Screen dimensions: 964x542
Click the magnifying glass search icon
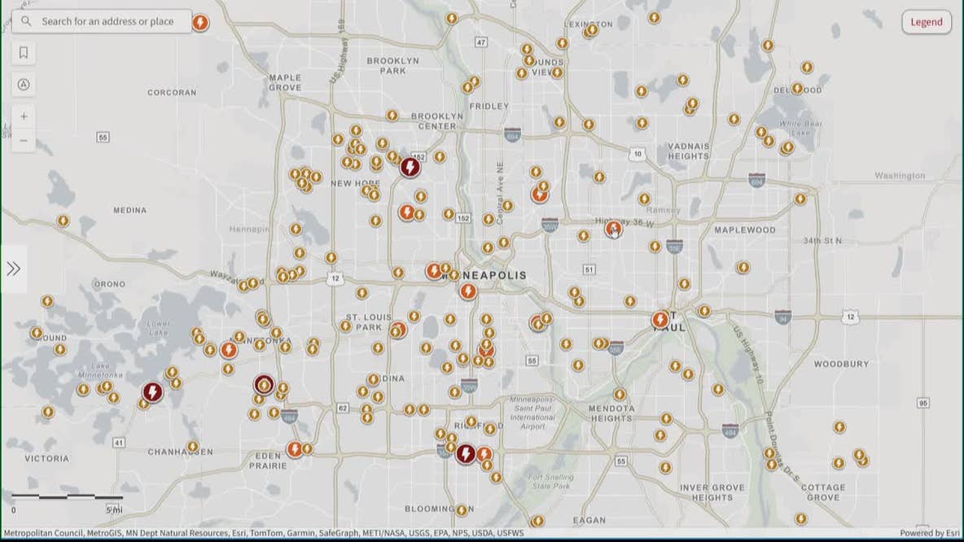point(26,21)
